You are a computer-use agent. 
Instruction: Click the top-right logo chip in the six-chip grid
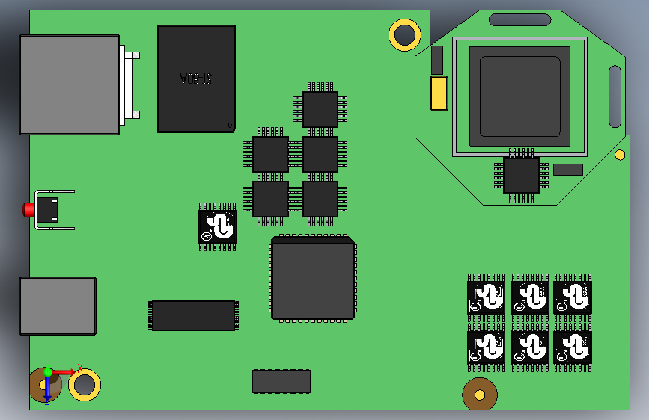(573, 297)
